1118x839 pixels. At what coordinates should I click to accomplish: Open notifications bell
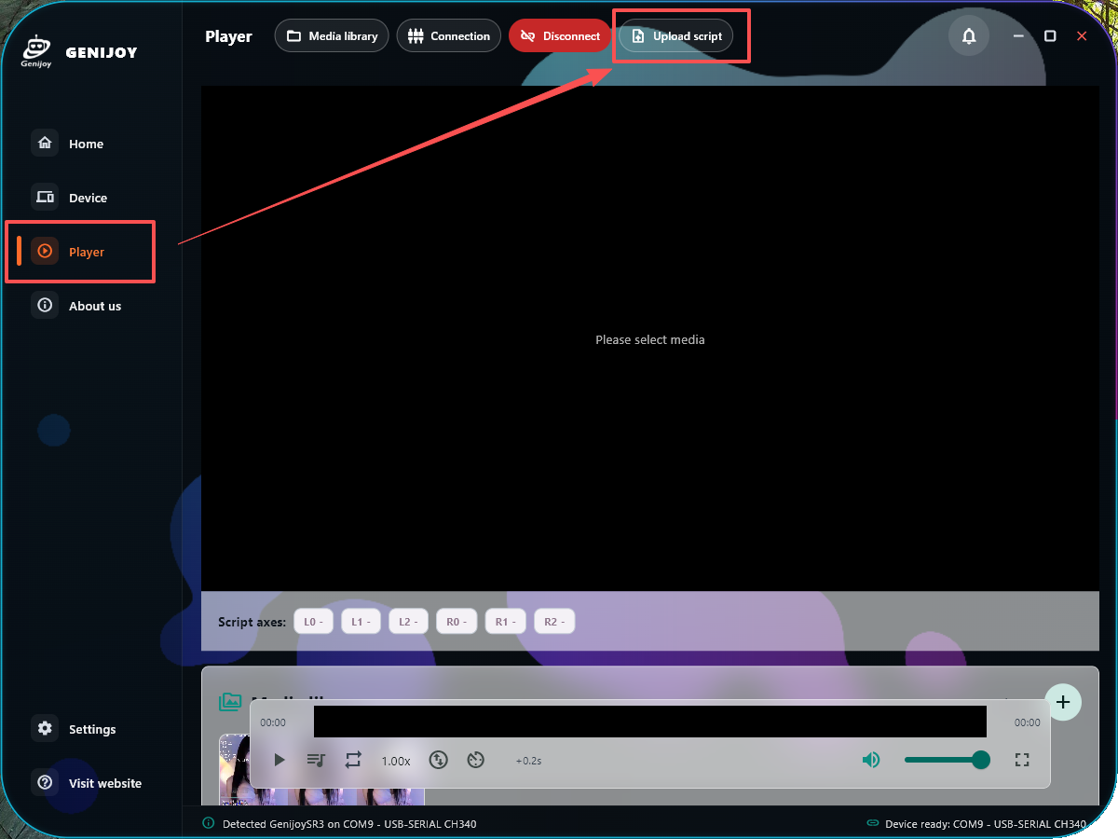969,36
